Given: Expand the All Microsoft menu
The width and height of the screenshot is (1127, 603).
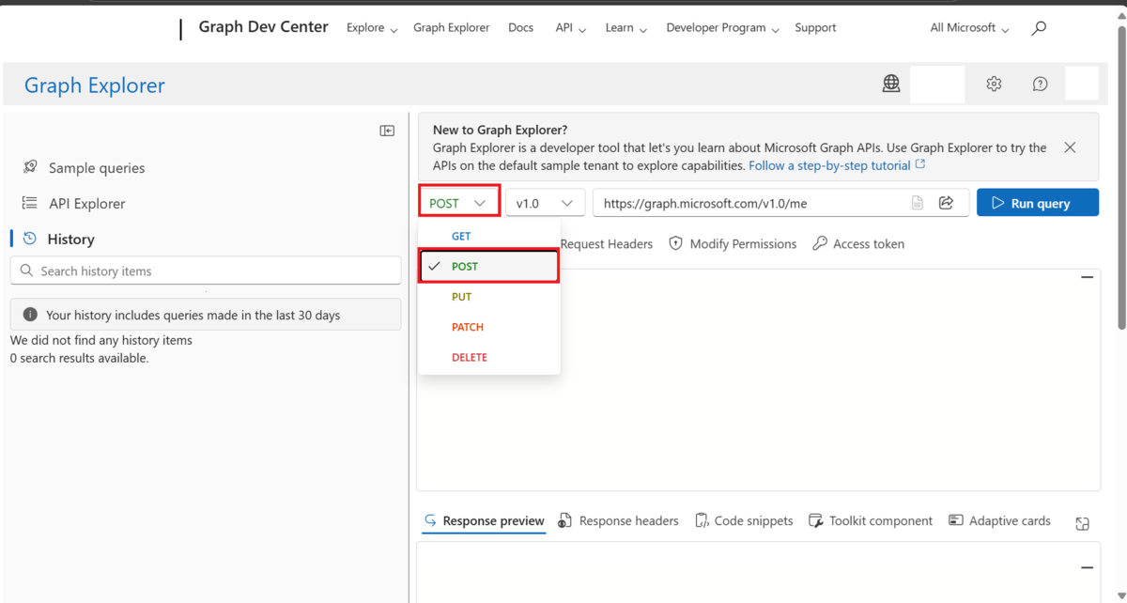Looking at the screenshot, I should click(x=970, y=28).
